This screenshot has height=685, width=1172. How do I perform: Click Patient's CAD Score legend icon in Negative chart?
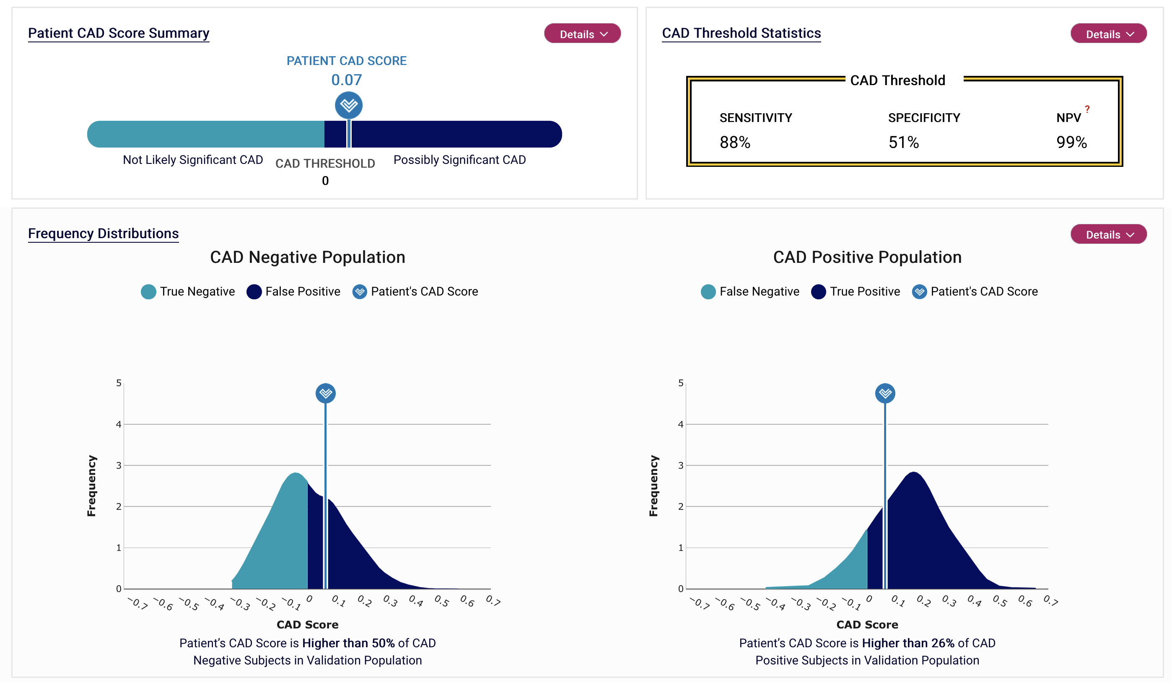tap(360, 292)
